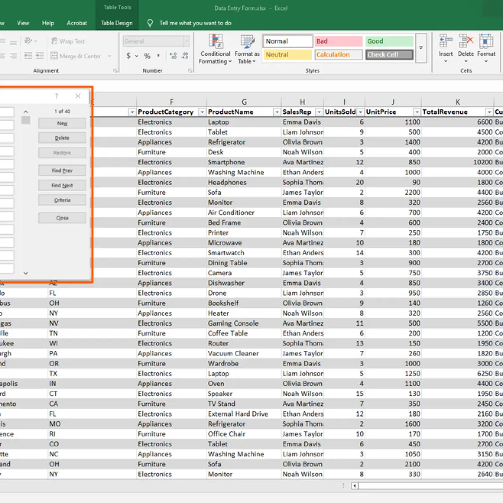Click the Tell me what you want search

[195, 23]
